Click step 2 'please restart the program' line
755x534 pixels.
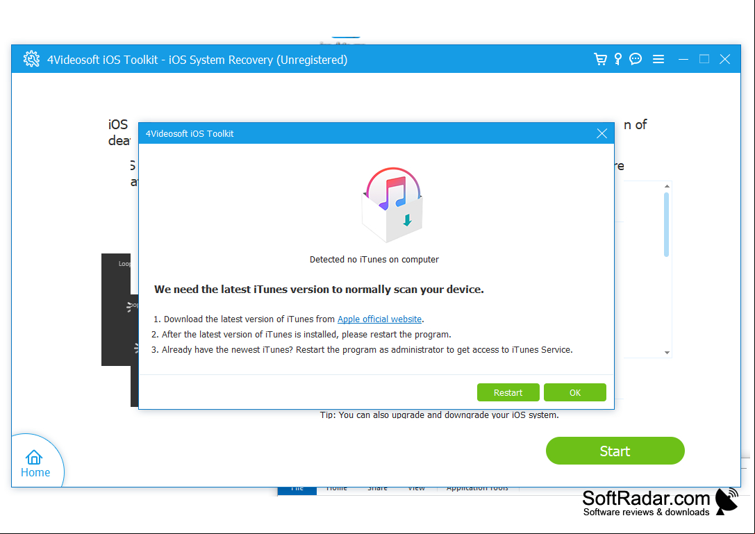[x=301, y=334]
